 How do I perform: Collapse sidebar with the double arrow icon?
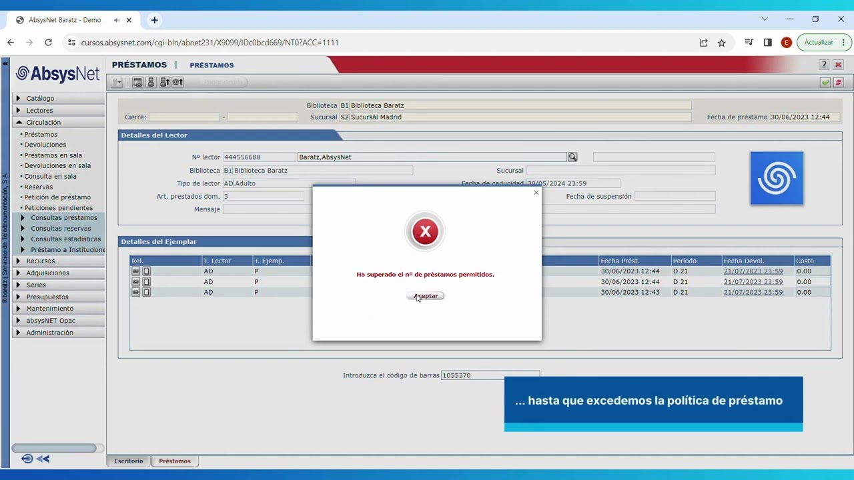pos(43,459)
